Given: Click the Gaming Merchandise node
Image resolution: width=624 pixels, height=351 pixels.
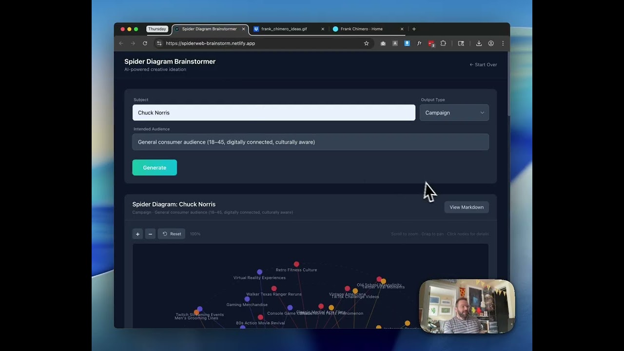Looking at the screenshot, I should pyautogui.click(x=247, y=299).
